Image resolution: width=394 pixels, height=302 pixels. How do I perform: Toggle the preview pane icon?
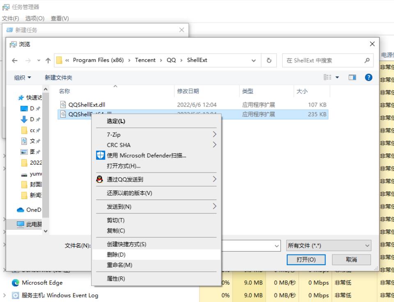[x=353, y=77]
